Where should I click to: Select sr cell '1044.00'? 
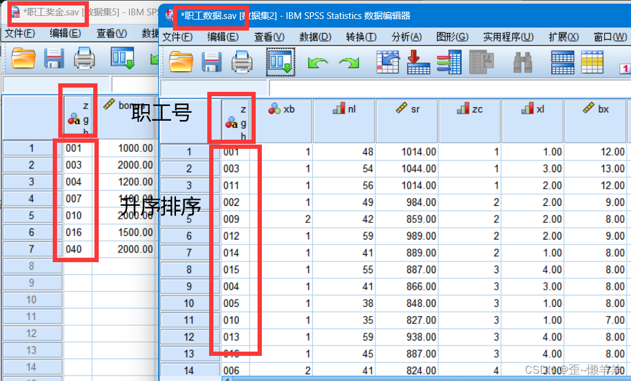(407, 168)
